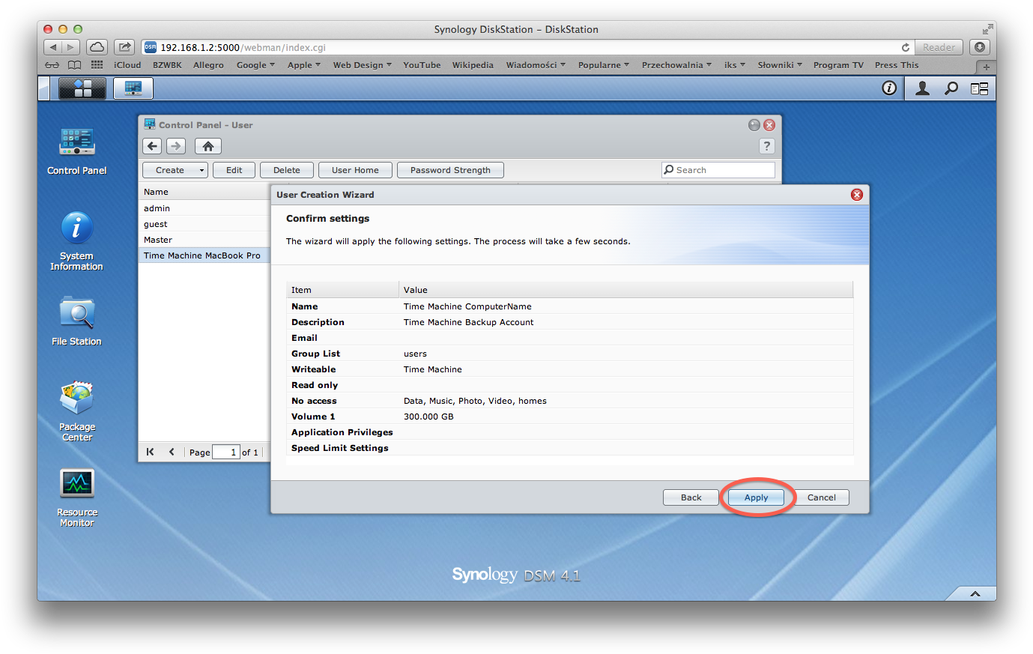The image size is (1033, 654).
Task: Open the Control Panel desktop icon
Action: click(76, 142)
